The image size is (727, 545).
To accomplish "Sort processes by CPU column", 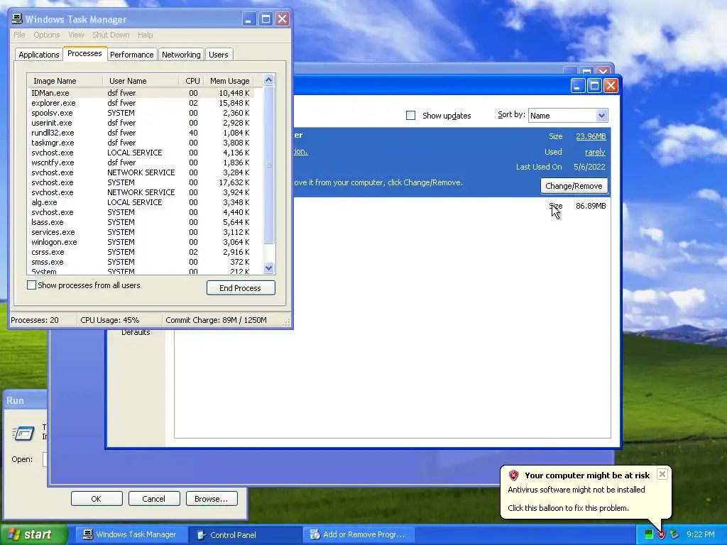I will tap(192, 81).
